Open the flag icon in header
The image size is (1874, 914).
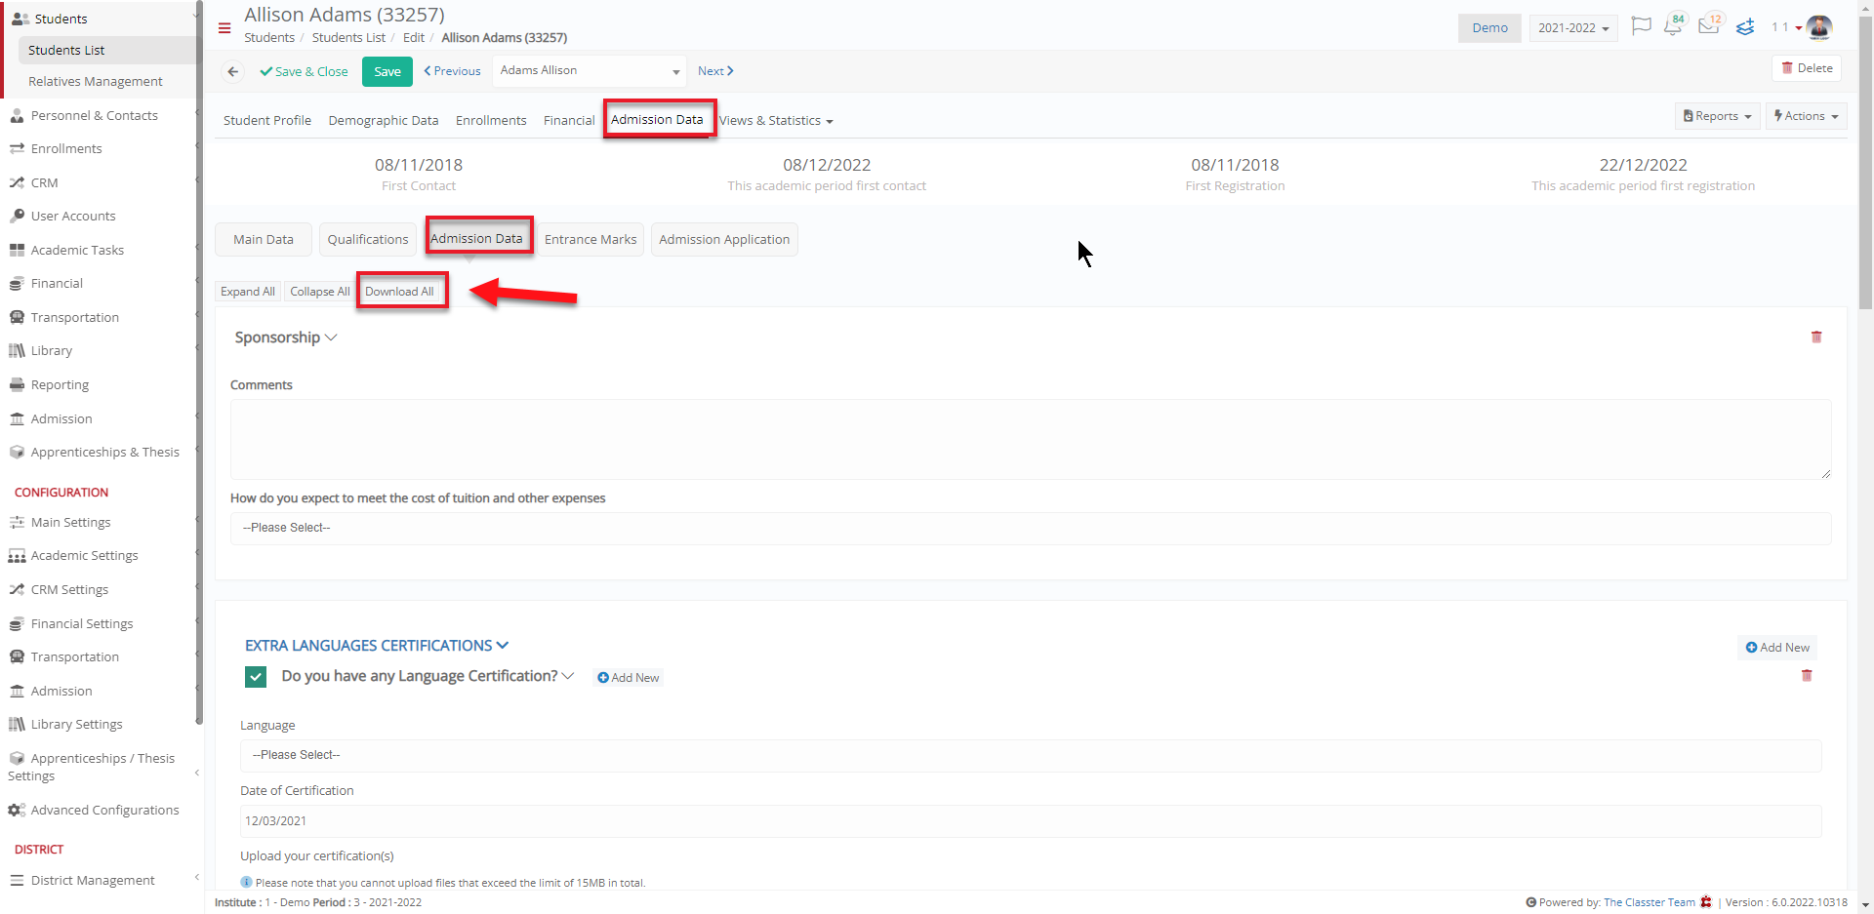tap(1642, 26)
